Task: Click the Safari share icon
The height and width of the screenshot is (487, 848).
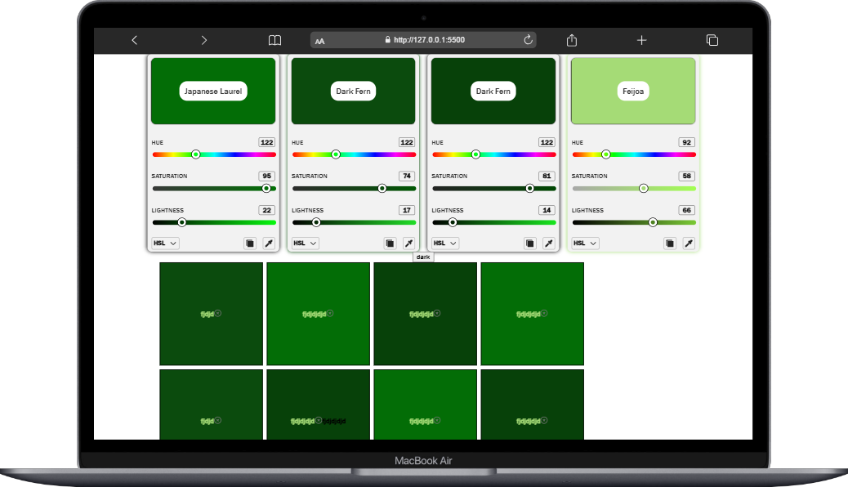Action: point(571,39)
